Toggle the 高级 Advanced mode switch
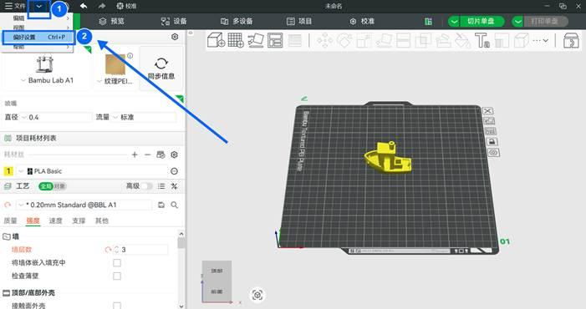The image size is (586, 309). tap(146, 186)
